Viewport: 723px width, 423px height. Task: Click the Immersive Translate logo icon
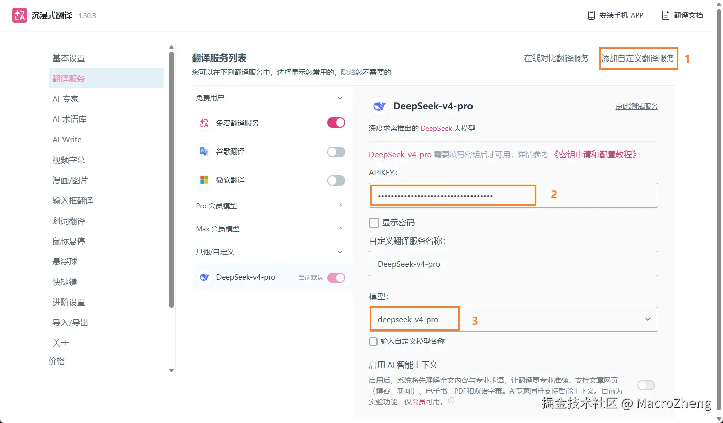coord(20,15)
